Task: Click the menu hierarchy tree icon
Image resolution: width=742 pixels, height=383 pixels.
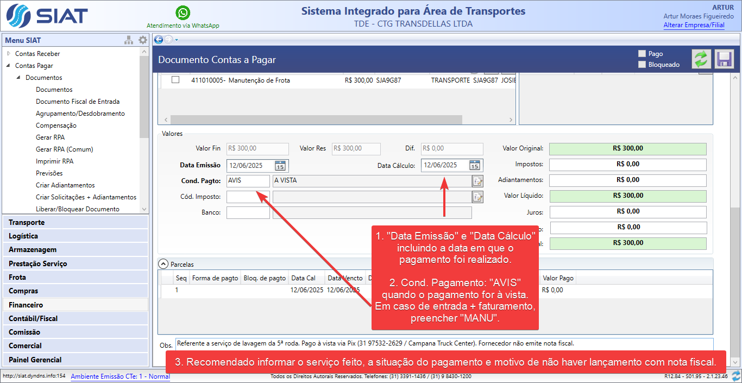Action: (x=129, y=40)
